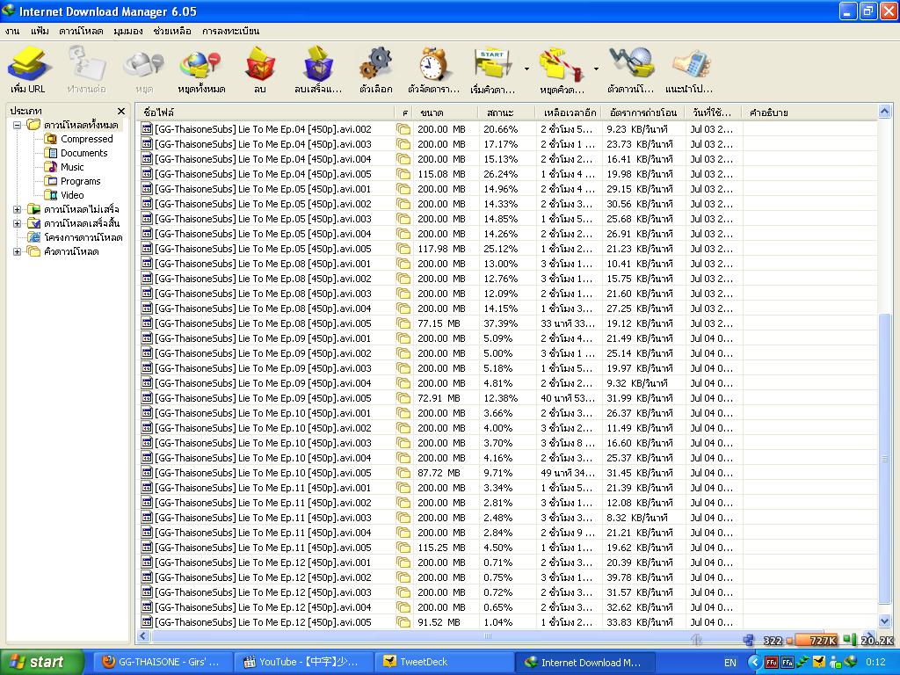Collapse the All Downloads tree node
The width and height of the screenshot is (900, 675).
click(x=18, y=125)
